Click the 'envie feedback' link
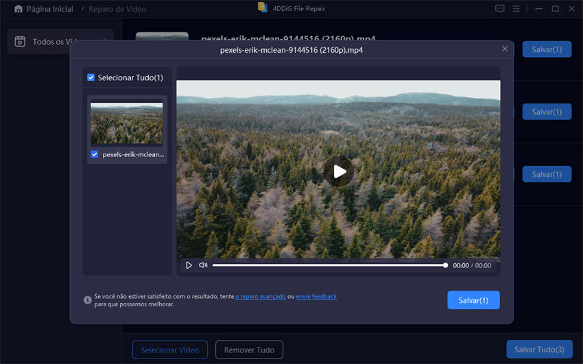Viewport: 583px width, 364px height. pyautogui.click(x=316, y=297)
